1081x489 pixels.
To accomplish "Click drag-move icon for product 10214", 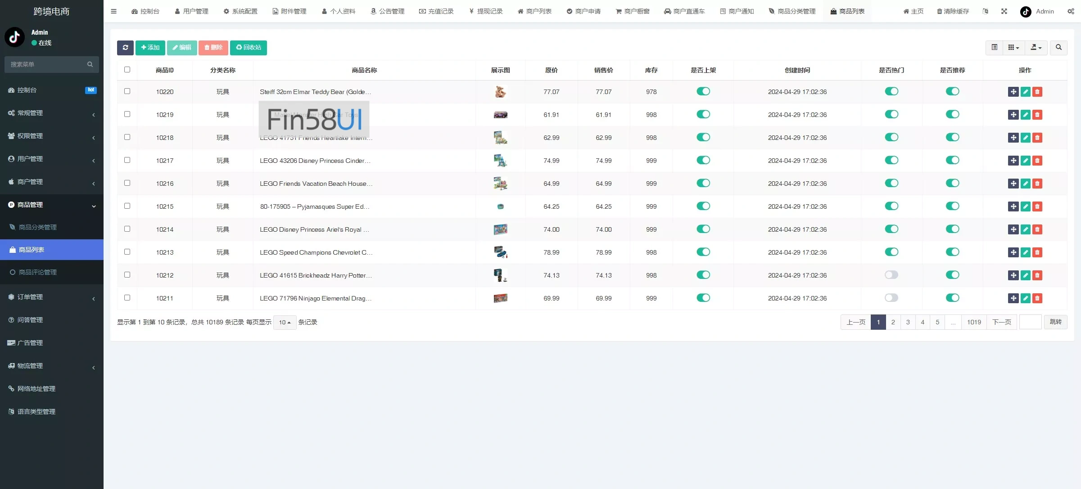I will click(1013, 229).
